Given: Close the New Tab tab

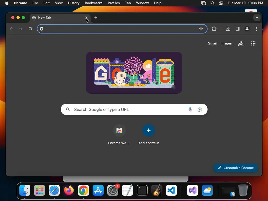Looking at the screenshot, I should pyautogui.click(x=86, y=18).
